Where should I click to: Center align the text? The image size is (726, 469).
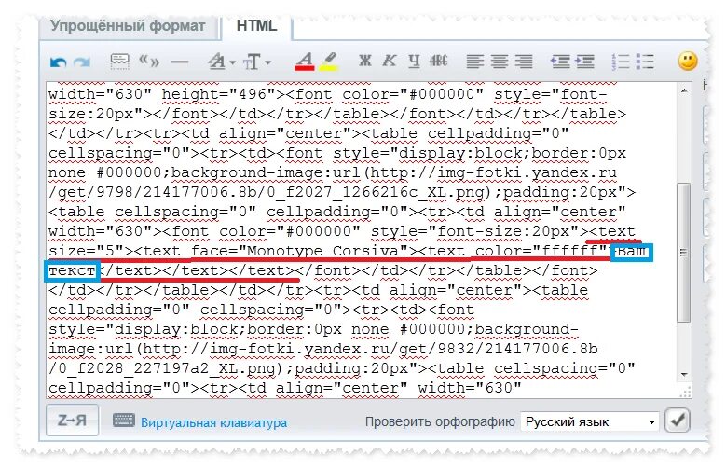[x=500, y=62]
